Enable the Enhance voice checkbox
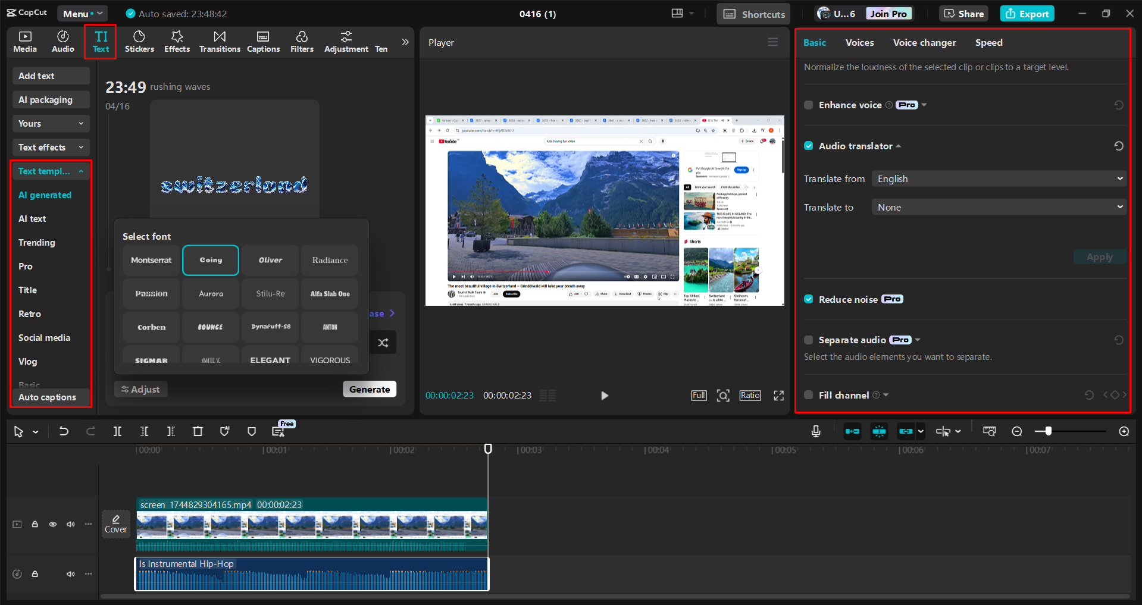This screenshot has width=1142, height=605. tap(808, 105)
